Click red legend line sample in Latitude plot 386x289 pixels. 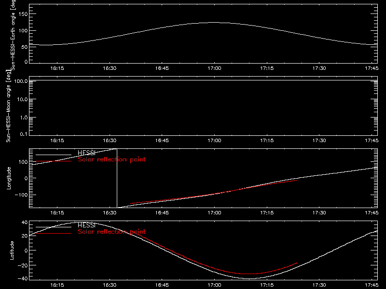(54, 233)
